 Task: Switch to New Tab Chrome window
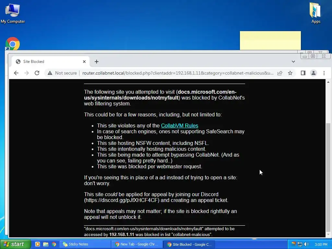point(137,244)
